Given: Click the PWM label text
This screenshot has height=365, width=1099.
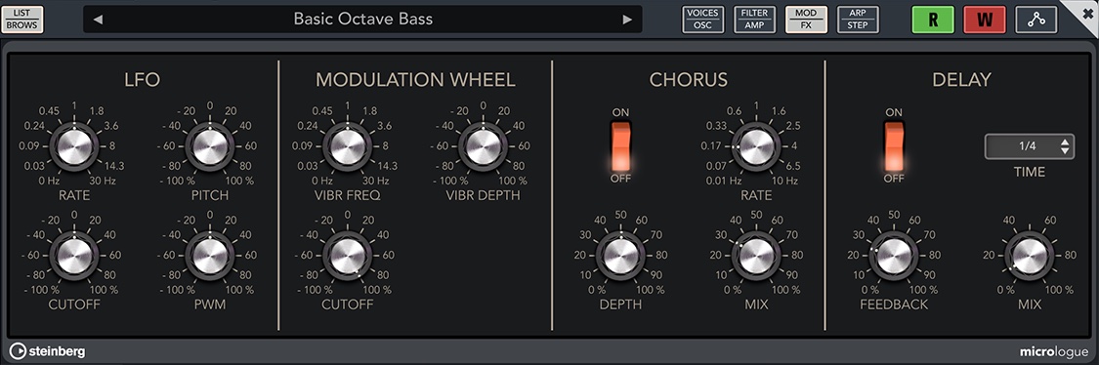Looking at the screenshot, I should point(210,304).
